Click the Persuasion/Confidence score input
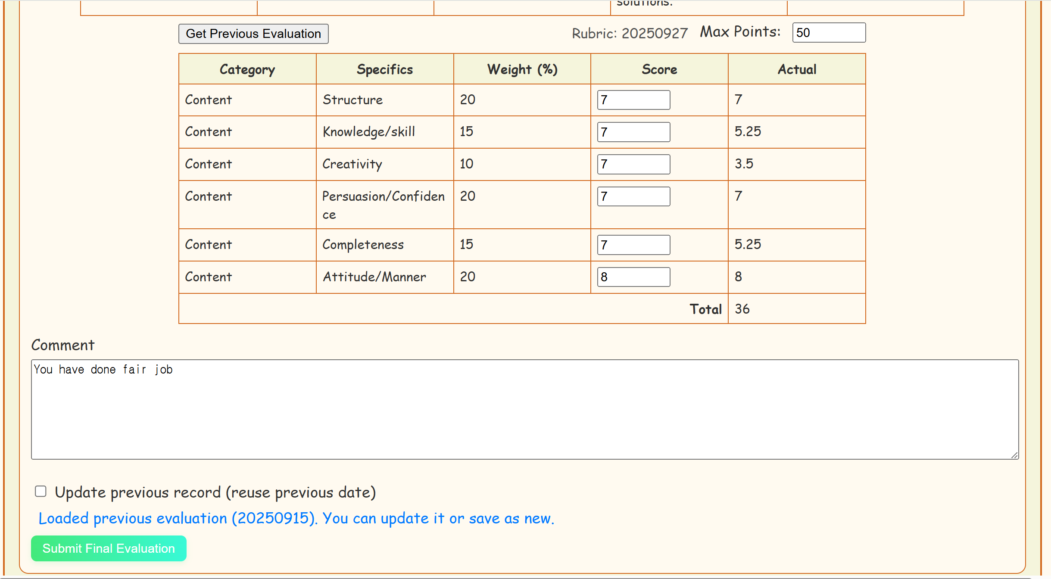 [633, 196]
